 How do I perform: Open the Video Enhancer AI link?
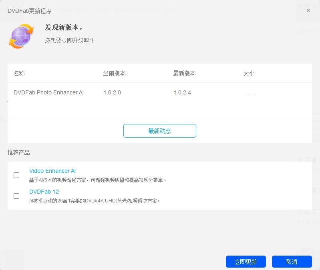coord(52,171)
